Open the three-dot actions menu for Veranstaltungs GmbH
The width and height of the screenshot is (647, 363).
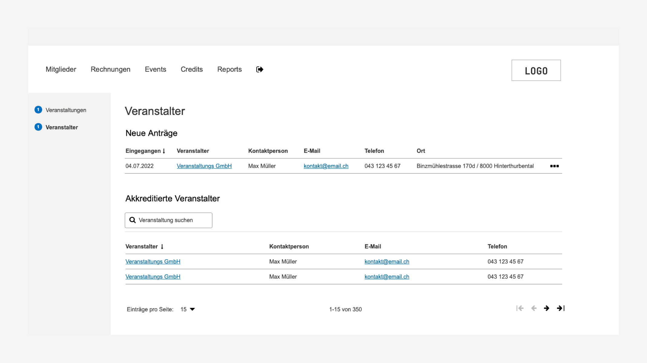(554, 166)
